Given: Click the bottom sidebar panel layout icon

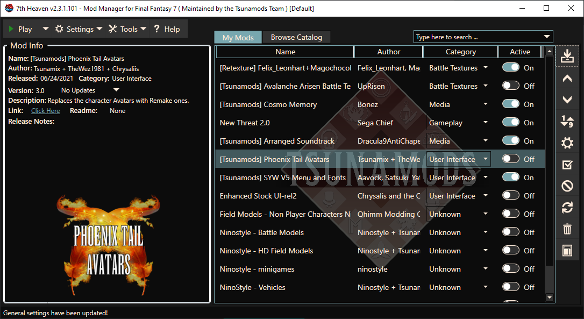Looking at the screenshot, I should pos(567,251).
